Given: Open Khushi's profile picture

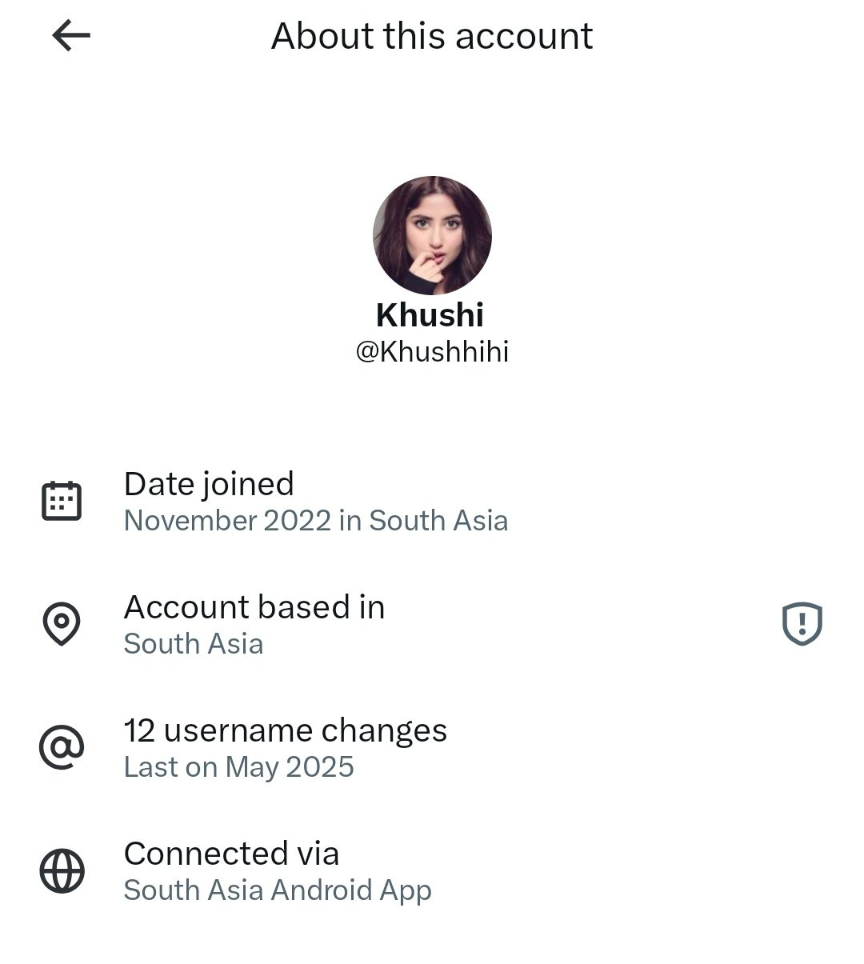Looking at the screenshot, I should click(432, 236).
